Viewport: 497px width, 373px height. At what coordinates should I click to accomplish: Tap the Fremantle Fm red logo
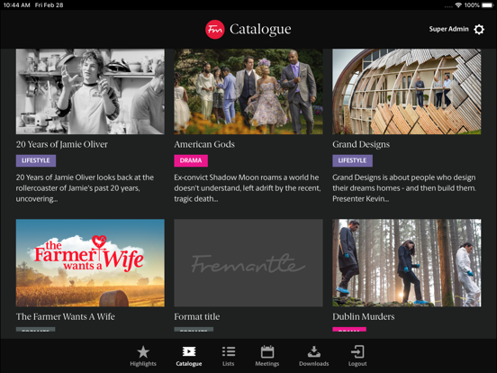coord(215,29)
